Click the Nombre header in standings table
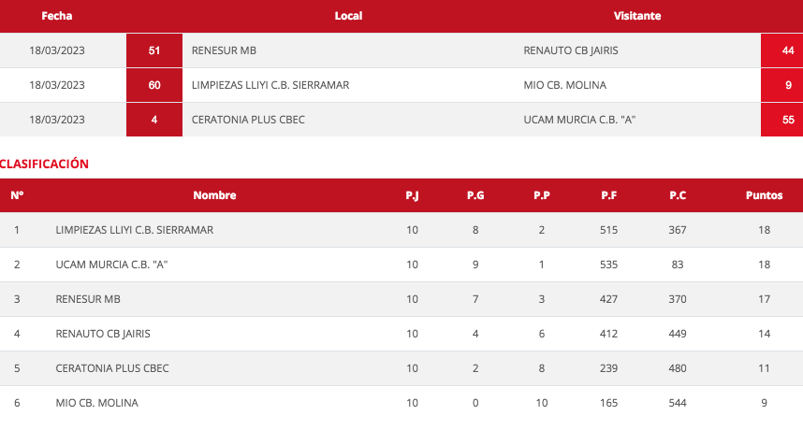The height and width of the screenshot is (430, 803). 214,195
